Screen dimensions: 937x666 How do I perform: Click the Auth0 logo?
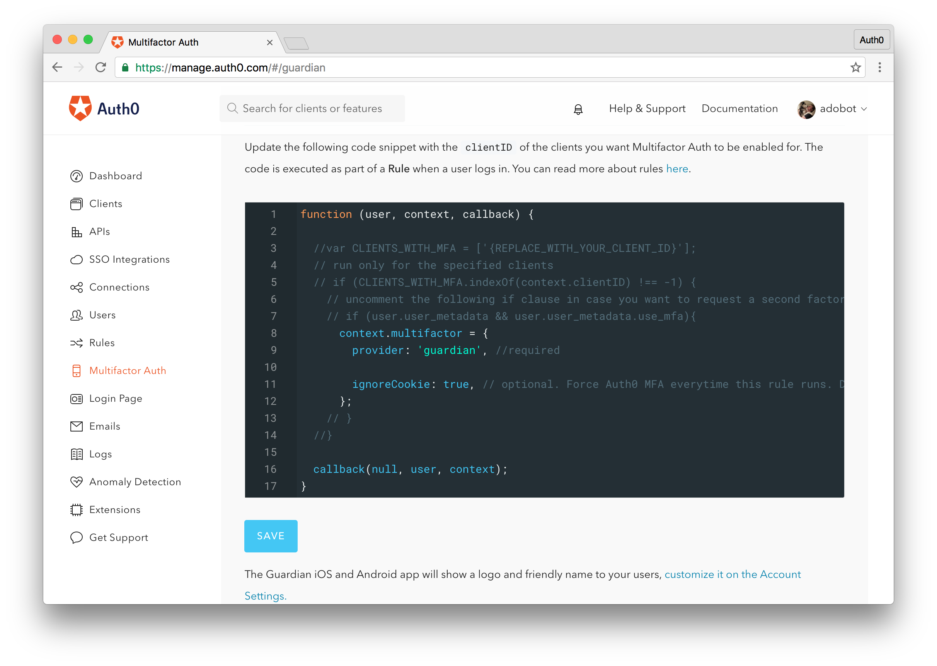pos(104,108)
